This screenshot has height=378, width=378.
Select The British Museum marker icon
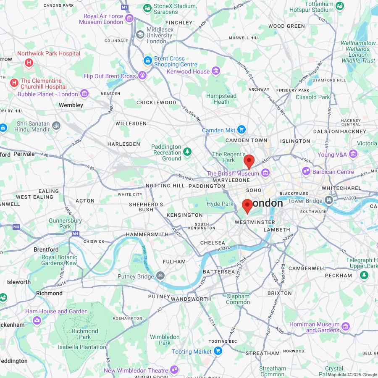tap(265, 173)
